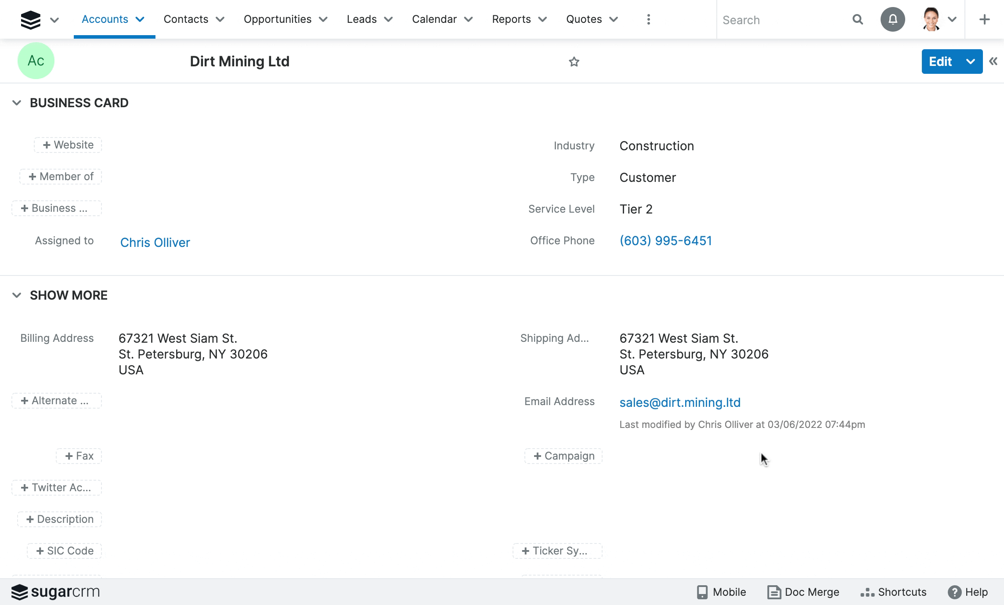This screenshot has height=605, width=1004.
Task: Expand the Accounts module dropdown arrow
Action: point(140,19)
